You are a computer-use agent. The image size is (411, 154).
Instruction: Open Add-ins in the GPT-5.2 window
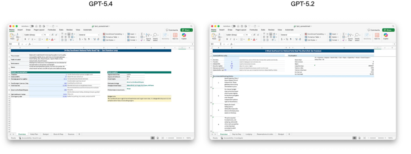pos(377,36)
